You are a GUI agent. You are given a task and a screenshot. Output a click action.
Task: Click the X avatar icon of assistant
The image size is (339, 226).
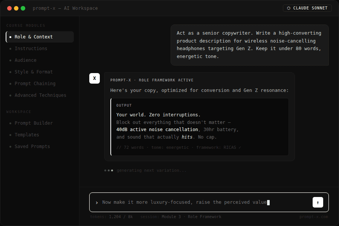[95, 78]
